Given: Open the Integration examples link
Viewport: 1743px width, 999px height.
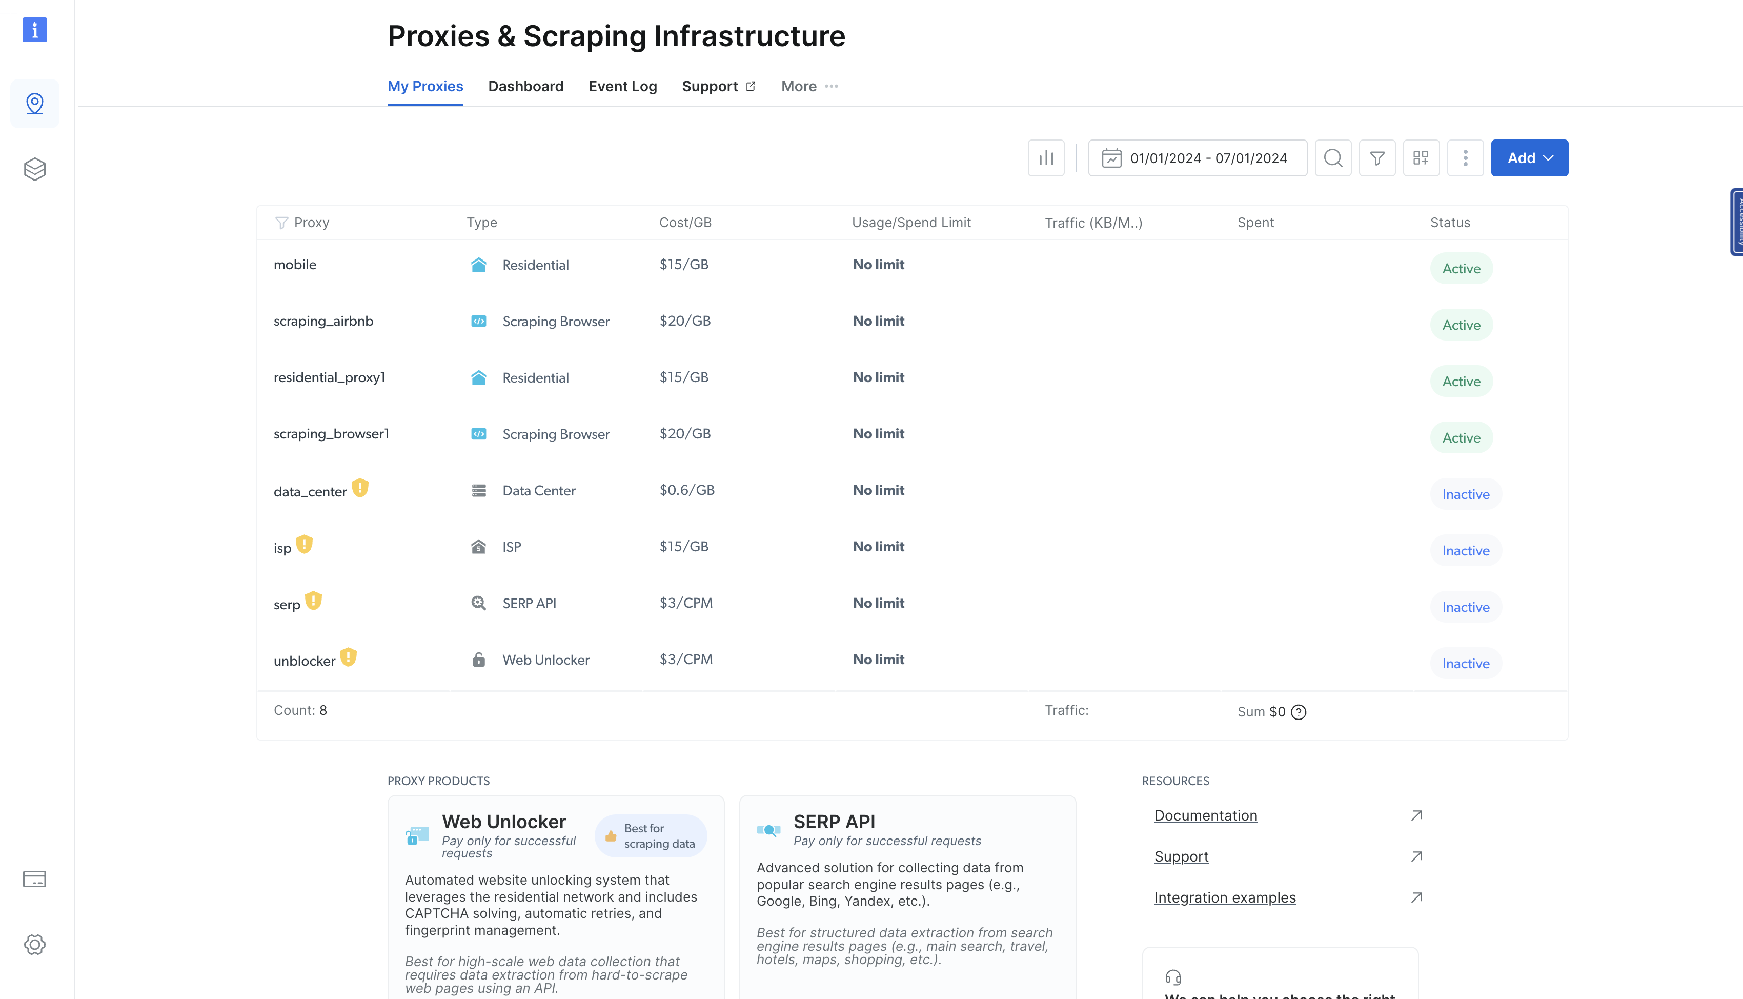Looking at the screenshot, I should click(1224, 897).
